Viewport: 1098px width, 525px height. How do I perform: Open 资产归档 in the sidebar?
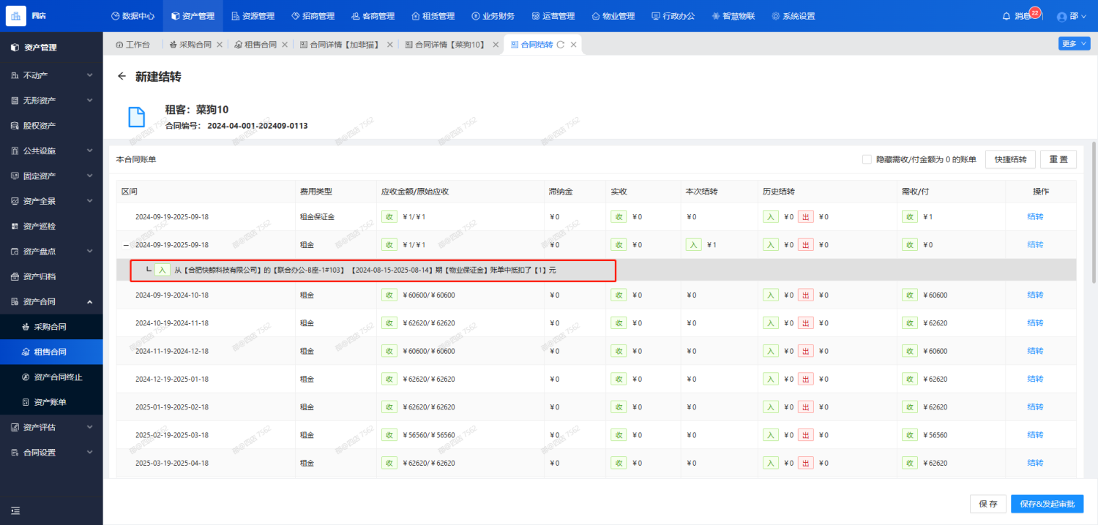[51, 276]
